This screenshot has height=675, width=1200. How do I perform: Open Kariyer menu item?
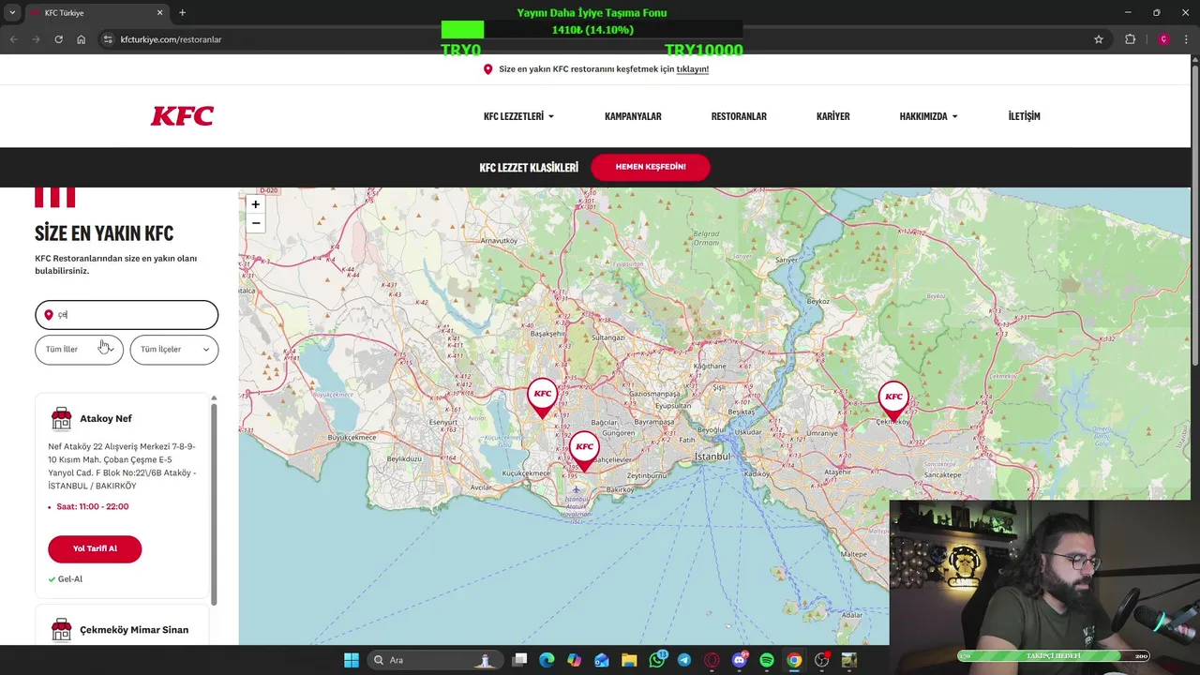pos(832,116)
